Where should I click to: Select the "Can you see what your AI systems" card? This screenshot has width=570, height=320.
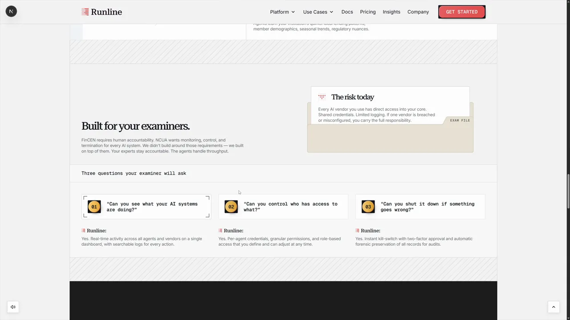(x=146, y=207)
